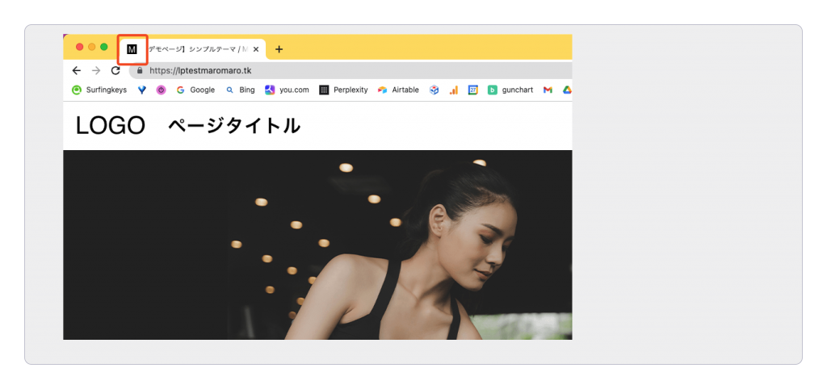The height and width of the screenshot is (389, 827).
Task: Open the blue V icon bookmark
Action: (x=142, y=90)
